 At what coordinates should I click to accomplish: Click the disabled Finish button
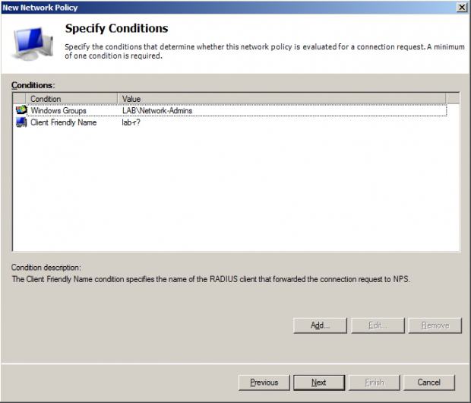point(375,382)
